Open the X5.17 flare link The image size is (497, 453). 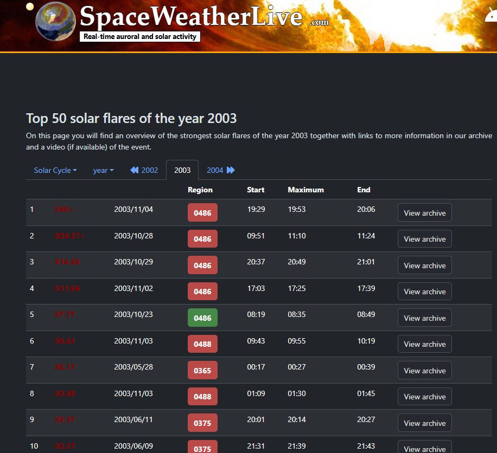[x=65, y=367]
